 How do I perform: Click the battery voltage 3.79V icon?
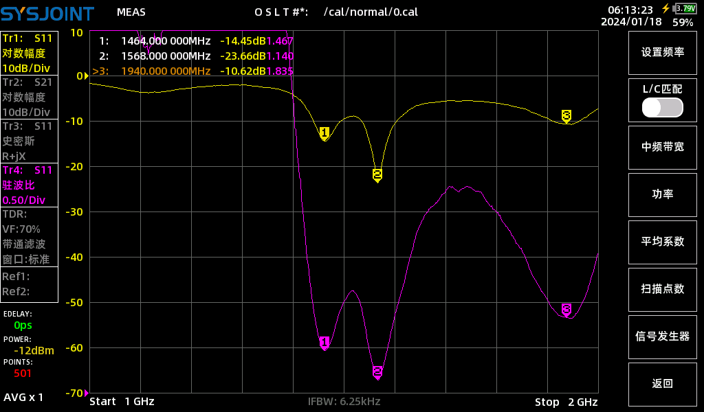[x=685, y=8]
